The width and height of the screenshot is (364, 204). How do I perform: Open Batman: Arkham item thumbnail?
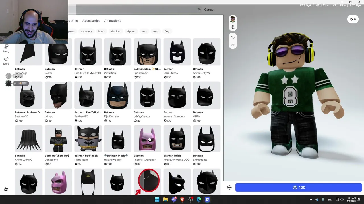point(29,95)
